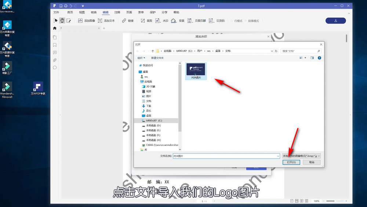
Task: Click 添加文本 add text tool
Action: pos(106,21)
